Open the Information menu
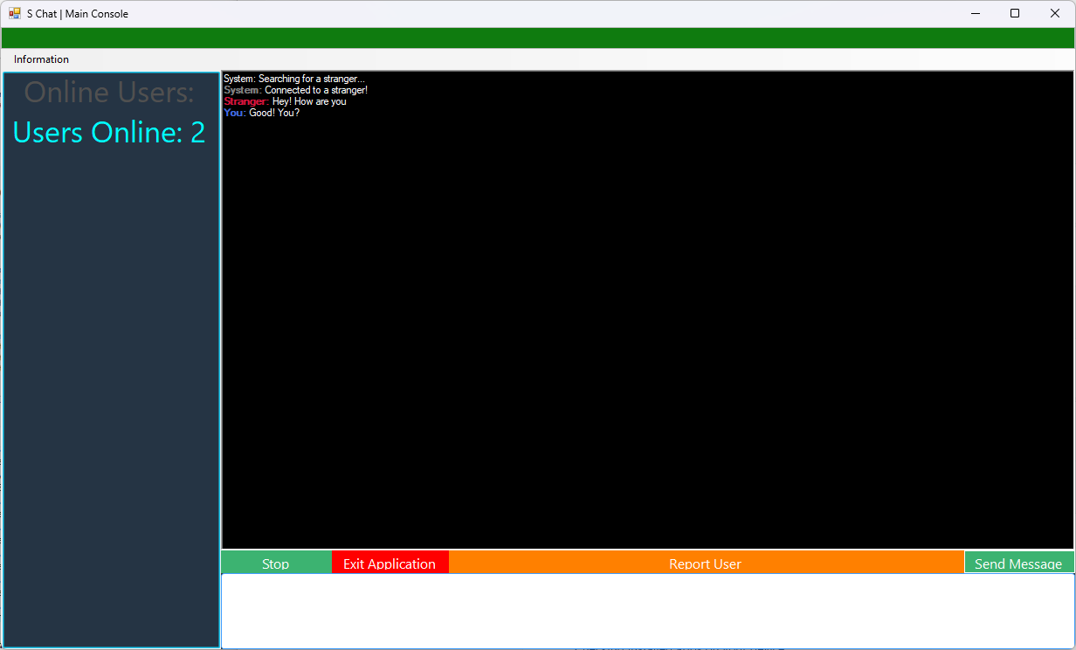Screen dimensions: 1076x650 coord(41,59)
